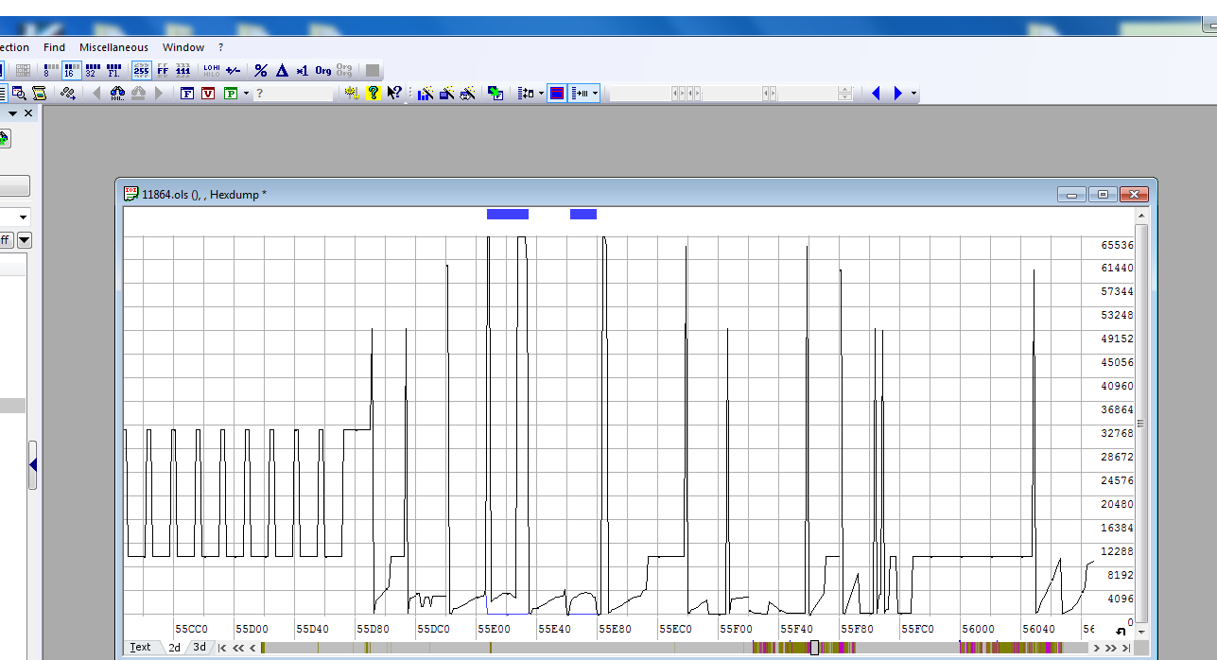Click the greyed Org/Org comparison icon
This screenshot has height=660, width=1217.
344,70
